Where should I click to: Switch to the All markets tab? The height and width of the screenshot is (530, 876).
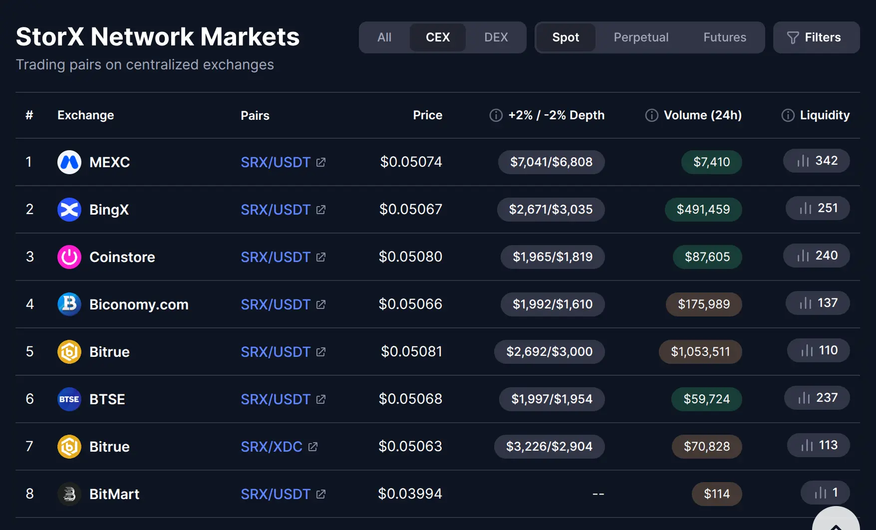click(384, 37)
